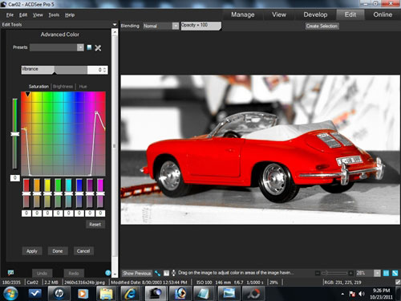The width and height of the screenshot is (401, 301).
Task: Open the zoom percentage dropdown
Action: 377,273
